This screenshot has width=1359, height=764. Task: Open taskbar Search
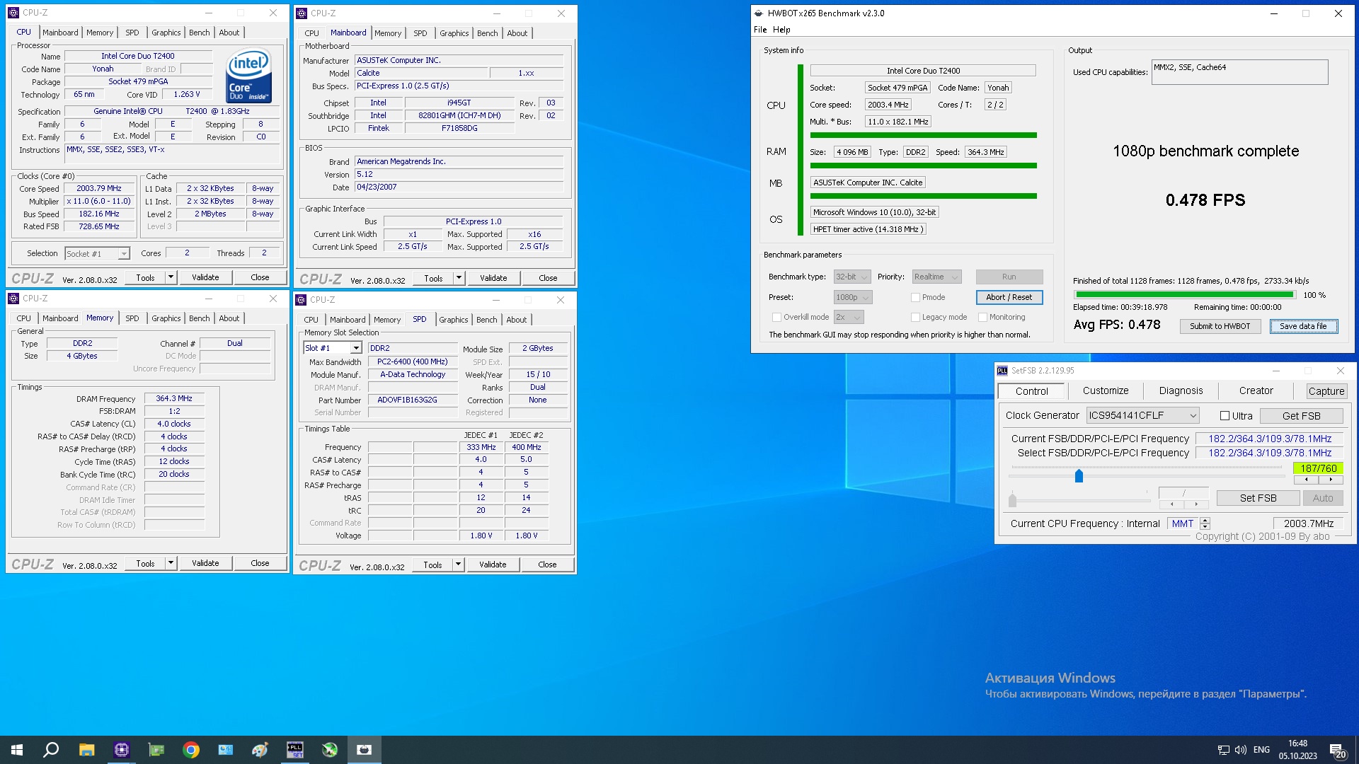pos(51,750)
